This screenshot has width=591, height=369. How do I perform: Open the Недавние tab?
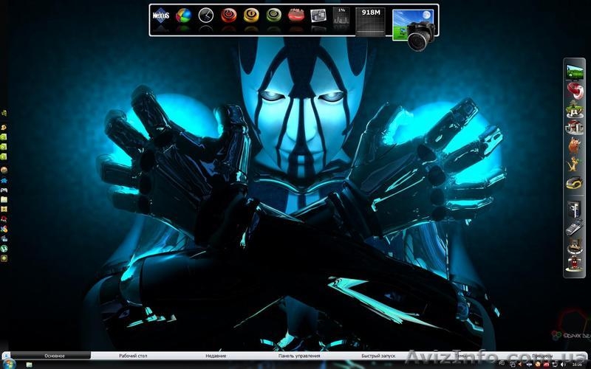216,356
